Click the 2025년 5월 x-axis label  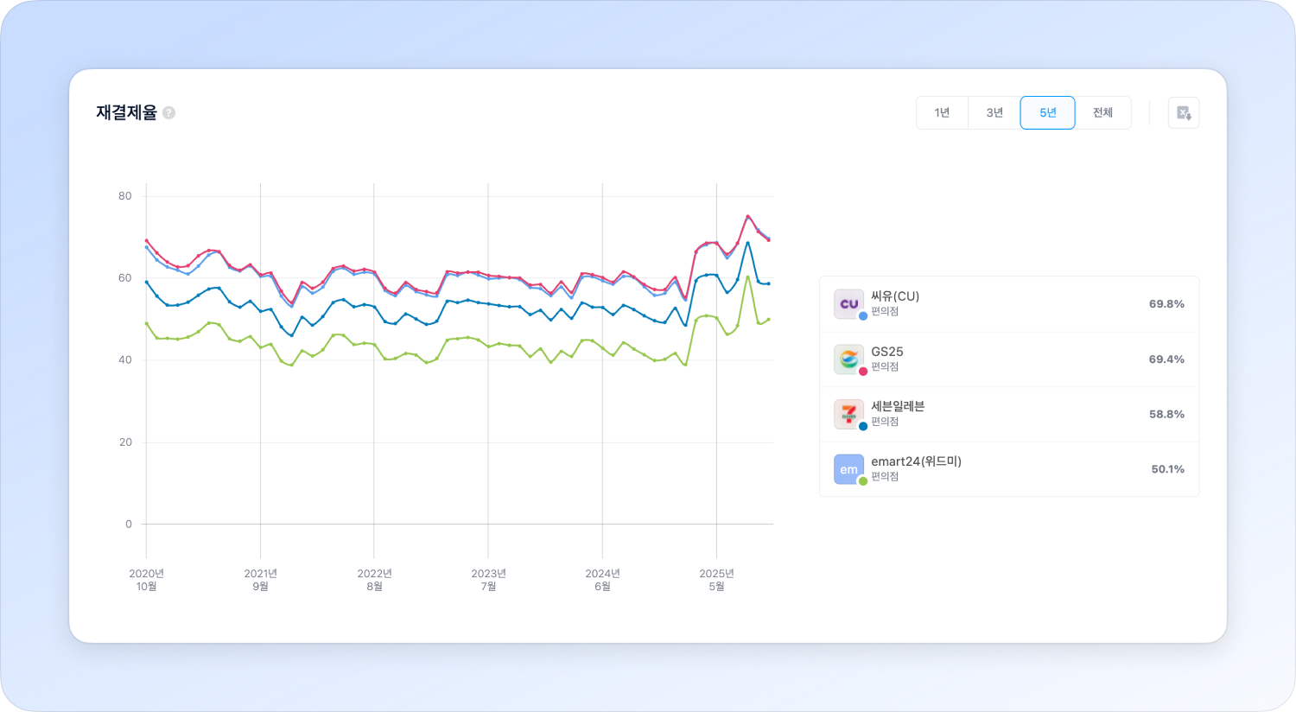coord(716,580)
